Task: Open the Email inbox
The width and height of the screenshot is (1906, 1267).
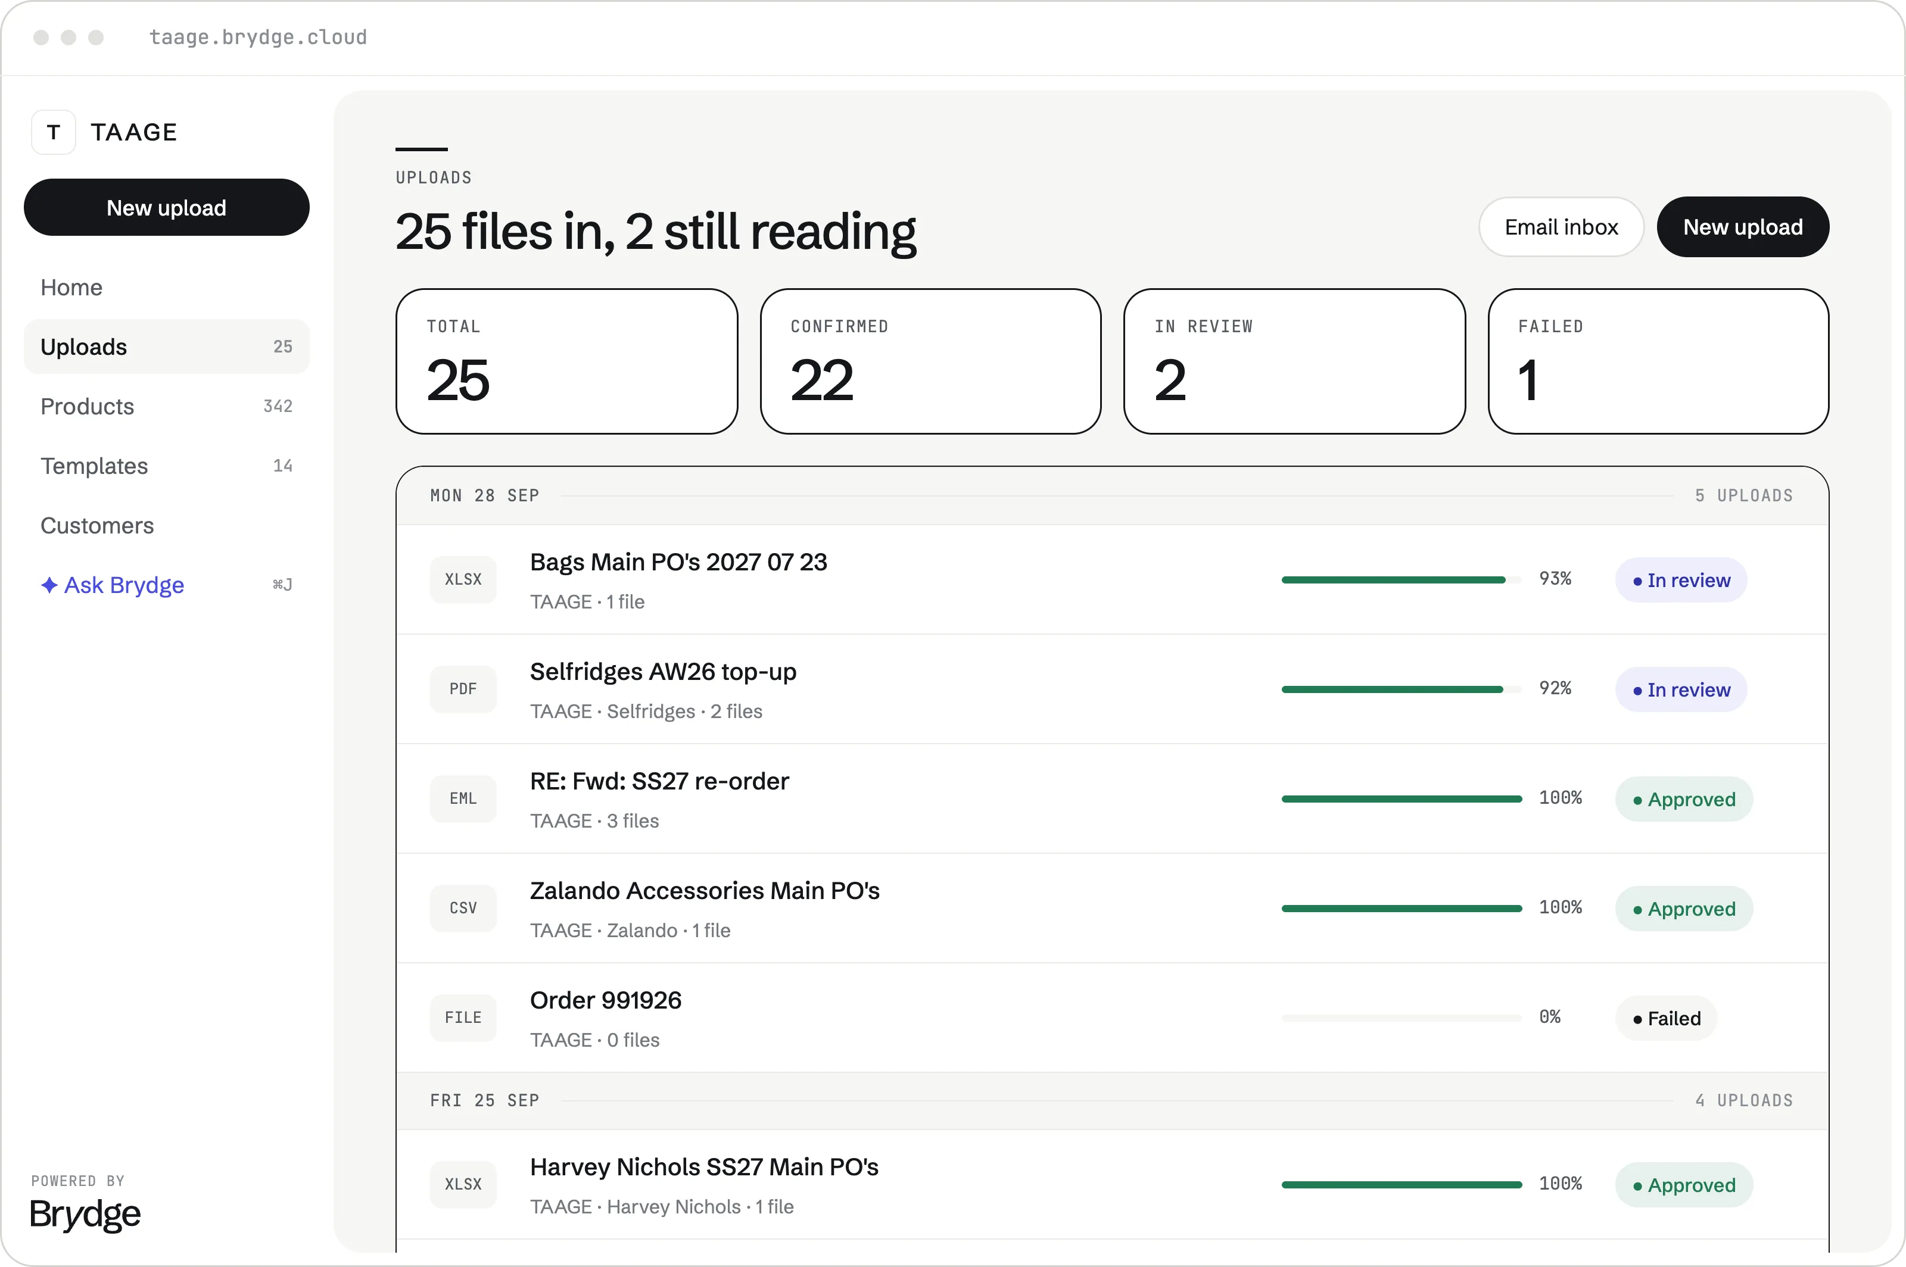Action: coord(1561,227)
